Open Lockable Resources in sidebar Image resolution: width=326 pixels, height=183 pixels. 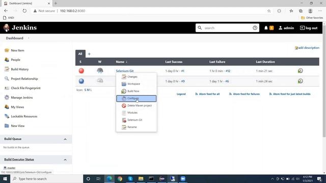point(24,116)
